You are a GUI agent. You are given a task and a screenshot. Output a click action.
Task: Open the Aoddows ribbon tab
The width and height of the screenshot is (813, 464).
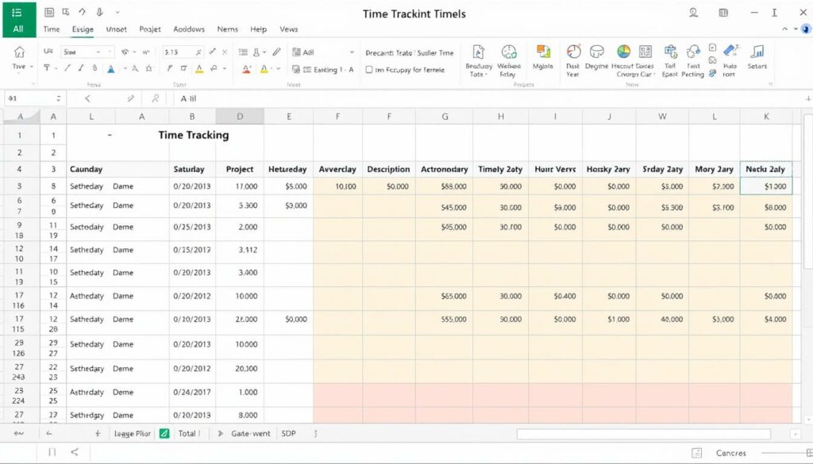tap(189, 29)
